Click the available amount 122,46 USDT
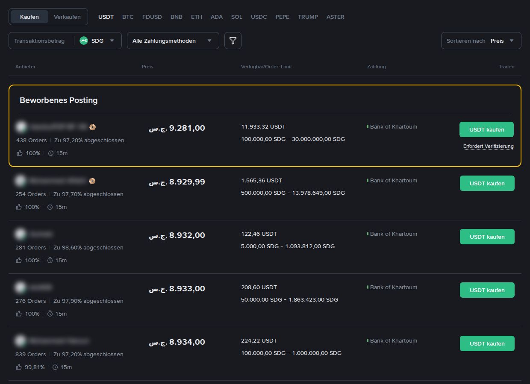The image size is (530, 384). click(x=259, y=234)
